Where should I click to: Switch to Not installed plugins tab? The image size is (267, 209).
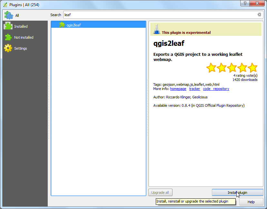[x=25, y=37]
